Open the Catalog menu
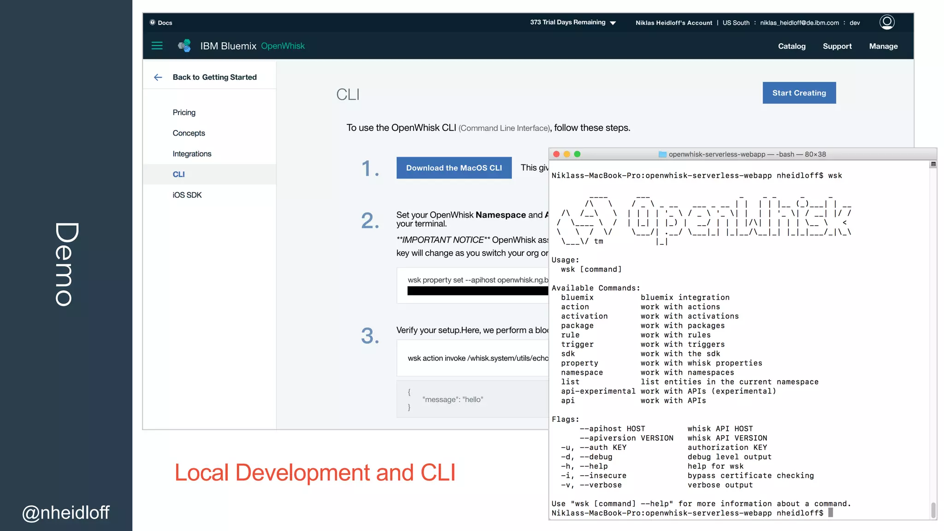 791,46
